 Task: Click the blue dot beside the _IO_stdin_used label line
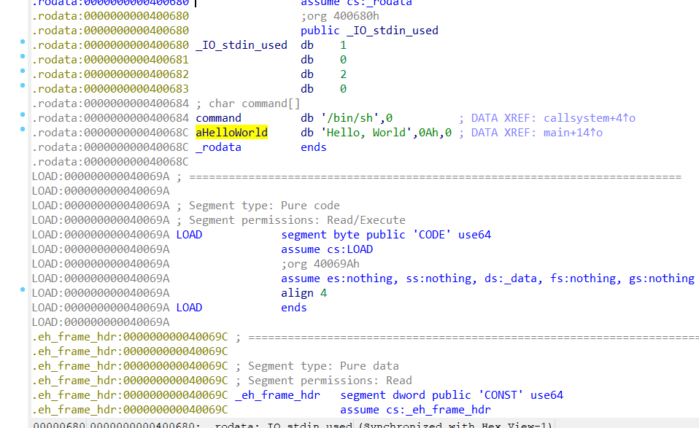(x=23, y=44)
